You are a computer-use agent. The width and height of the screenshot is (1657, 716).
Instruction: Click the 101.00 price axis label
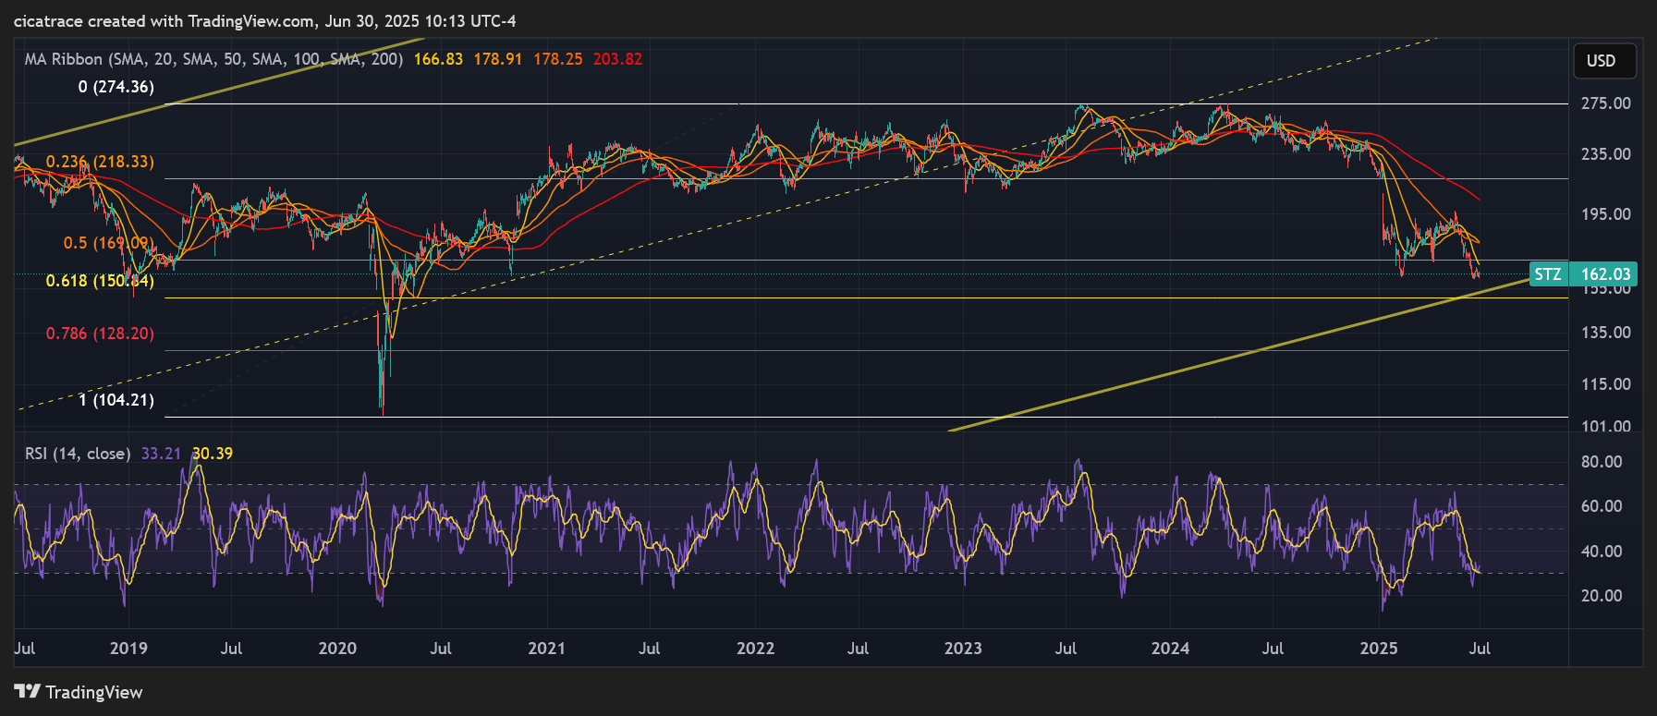pos(1606,427)
